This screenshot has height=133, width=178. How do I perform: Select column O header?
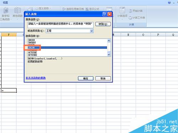pyautogui.click(x=143, y=35)
